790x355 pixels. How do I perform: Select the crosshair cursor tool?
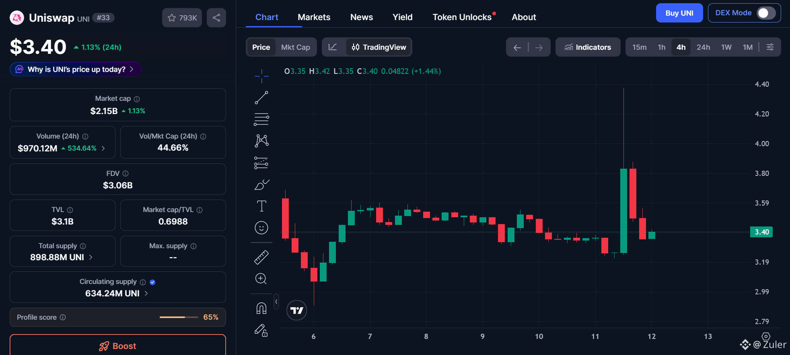261,76
